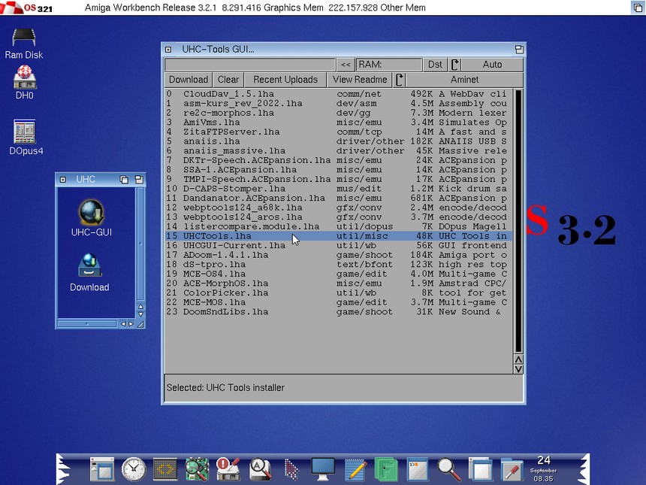Open the DH0 hard drive icon
This screenshot has height=485, width=646.
coord(24,80)
